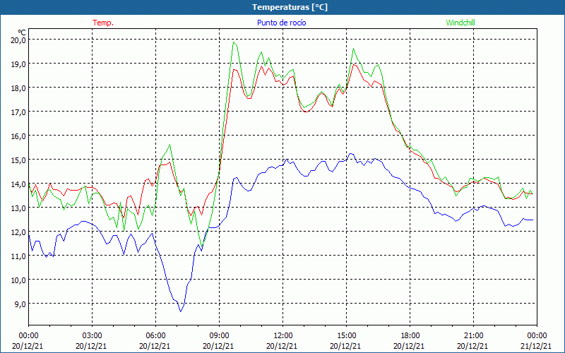Click the 14,0 y-axis label
Image resolution: width=565 pixels, height=353 pixels.
point(18,184)
